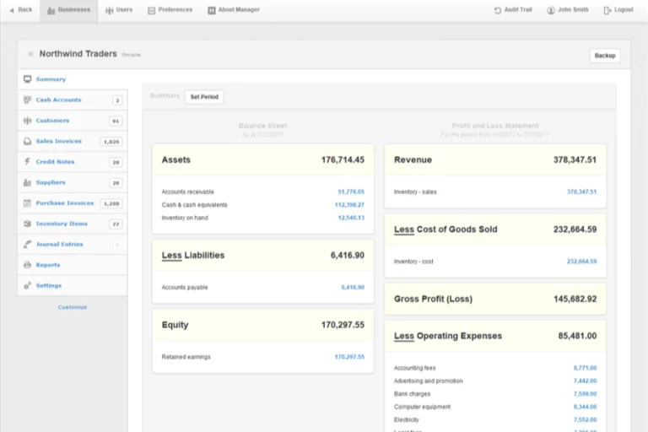Click the Sales Invoices count badge 1,826

pyautogui.click(x=111, y=142)
